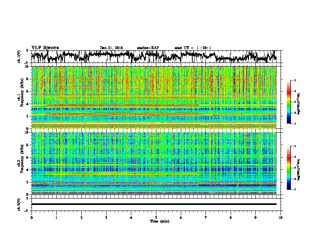Click the "9" tick label on time axis

255,218
